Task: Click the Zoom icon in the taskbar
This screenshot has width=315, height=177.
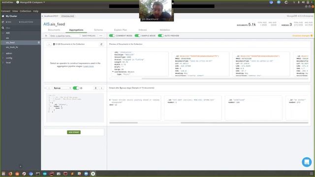Action: coord(86,174)
